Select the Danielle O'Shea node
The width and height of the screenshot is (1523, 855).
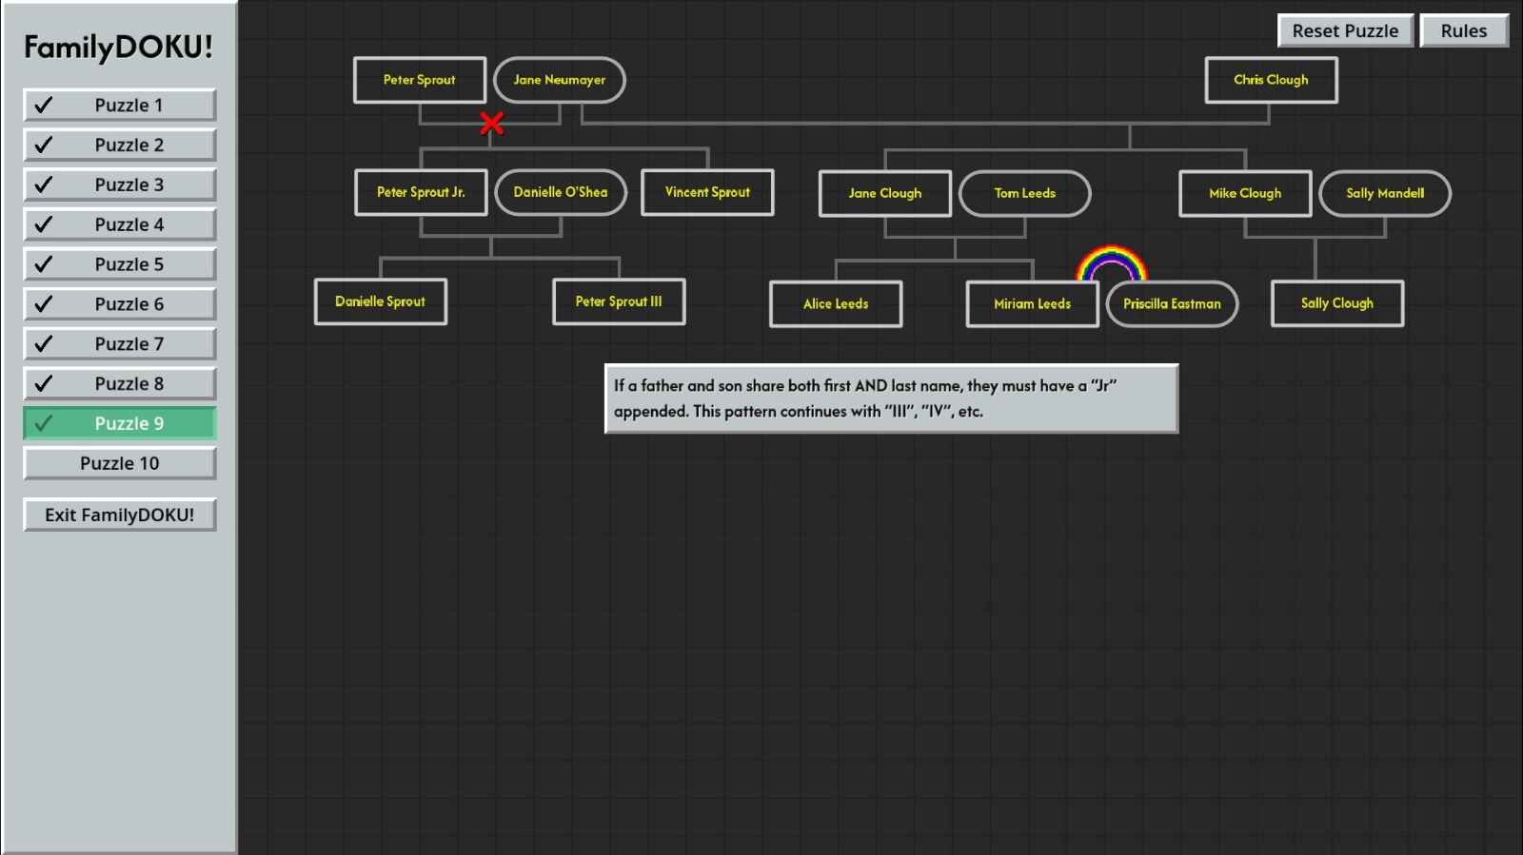[x=561, y=193]
